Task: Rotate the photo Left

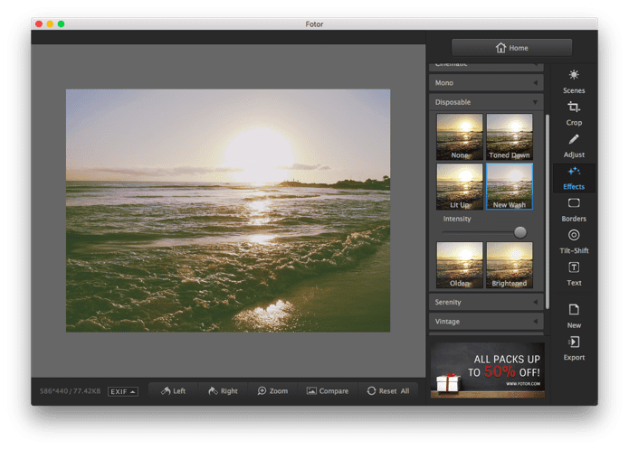Action: [173, 391]
